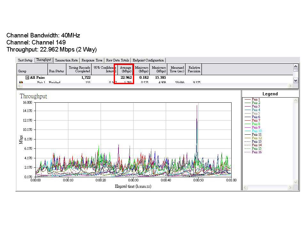Click the Throughput chart title
The image size is (306, 230).
point(33,96)
